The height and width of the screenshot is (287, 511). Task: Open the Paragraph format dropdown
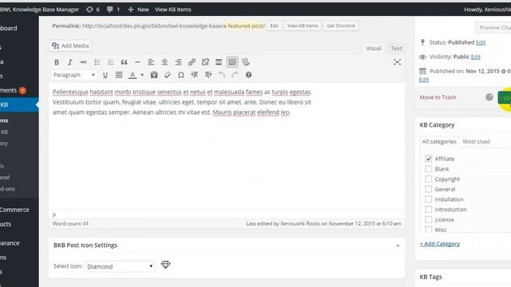click(x=74, y=75)
